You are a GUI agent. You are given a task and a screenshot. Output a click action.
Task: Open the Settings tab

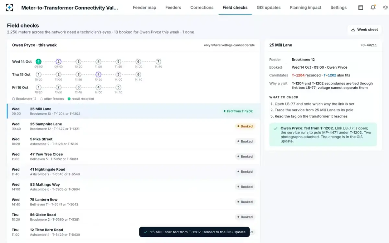[x=338, y=7]
